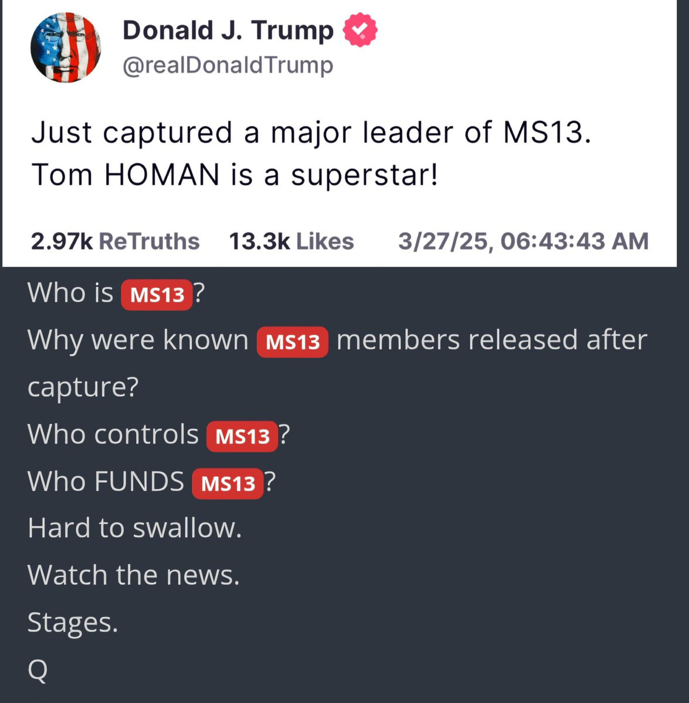The image size is (689, 703).
Task: Click the "Stages." line
Action: pos(73,622)
